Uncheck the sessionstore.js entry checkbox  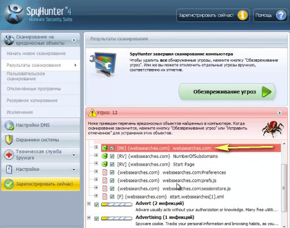point(112,188)
